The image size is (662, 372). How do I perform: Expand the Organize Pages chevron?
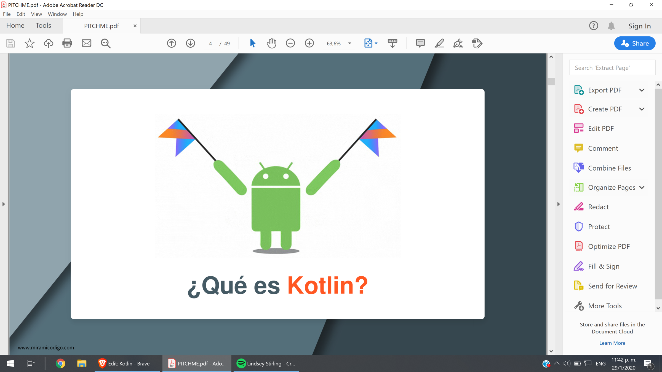pos(642,187)
